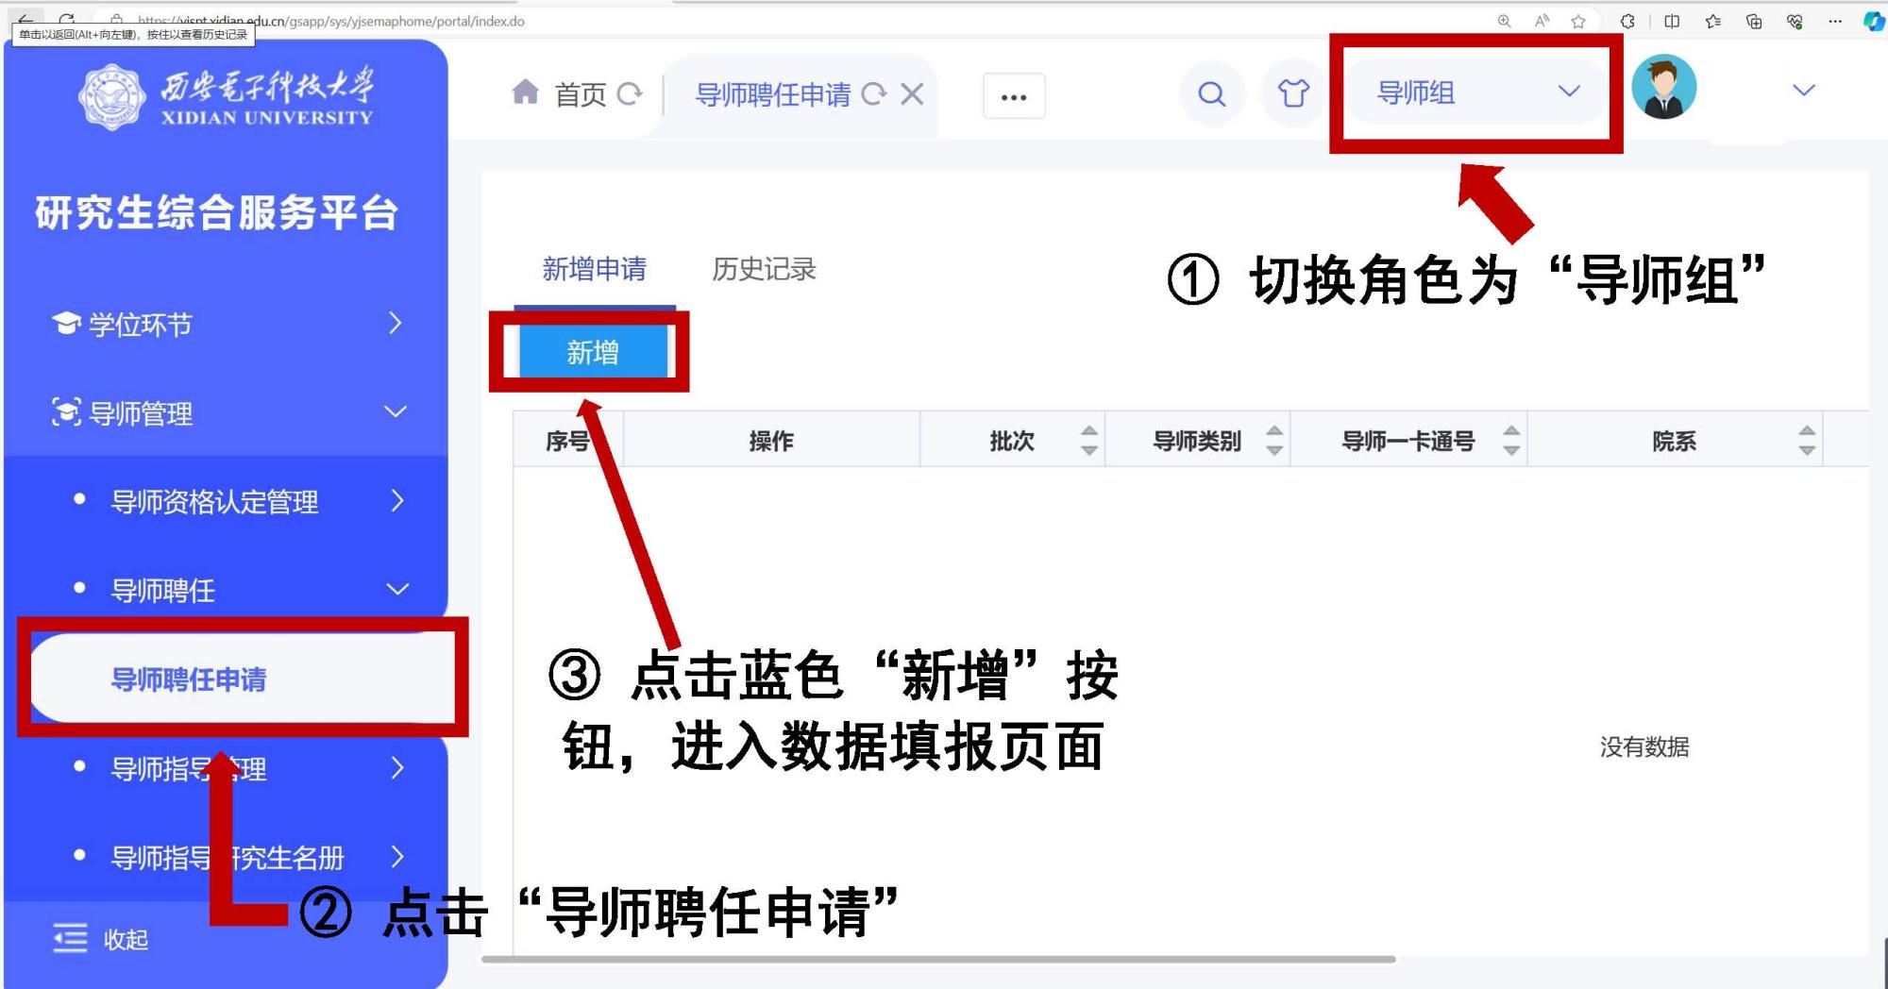Open the three-dot more tabs button
1888x989 pixels.
click(1014, 96)
